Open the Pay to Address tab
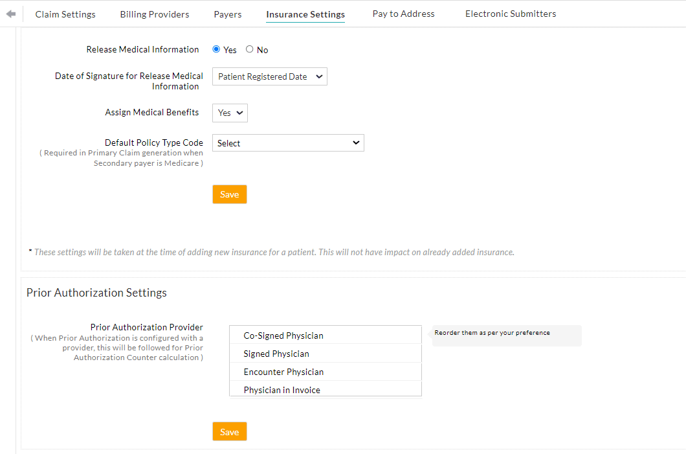The image size is (686, 454). point(403,14)
